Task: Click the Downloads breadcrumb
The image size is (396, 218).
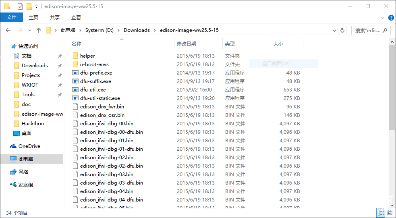Action: pos(137,30)
